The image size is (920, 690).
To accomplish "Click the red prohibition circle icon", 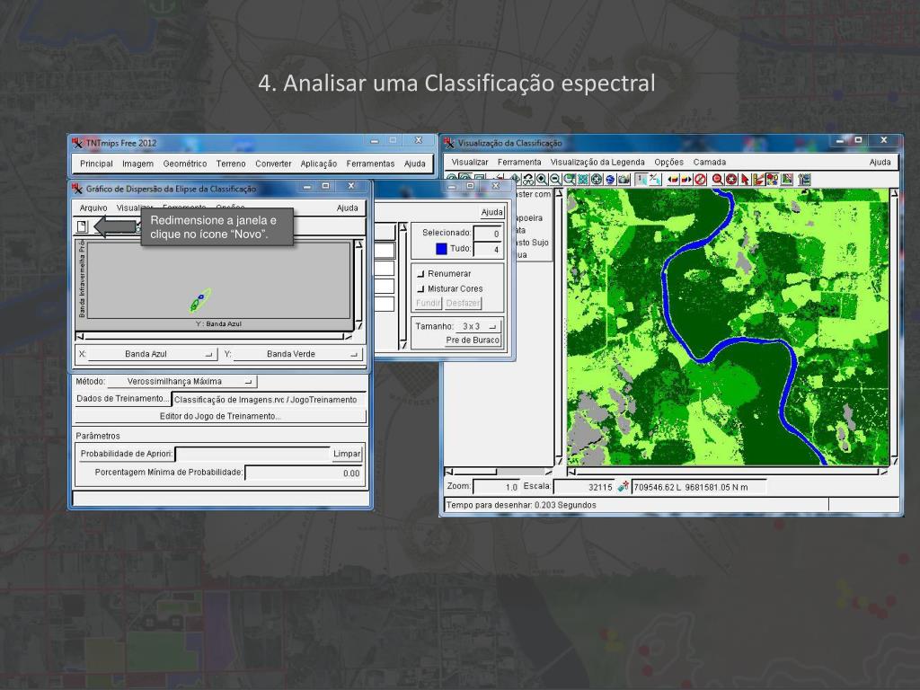I will coord(700,180).
